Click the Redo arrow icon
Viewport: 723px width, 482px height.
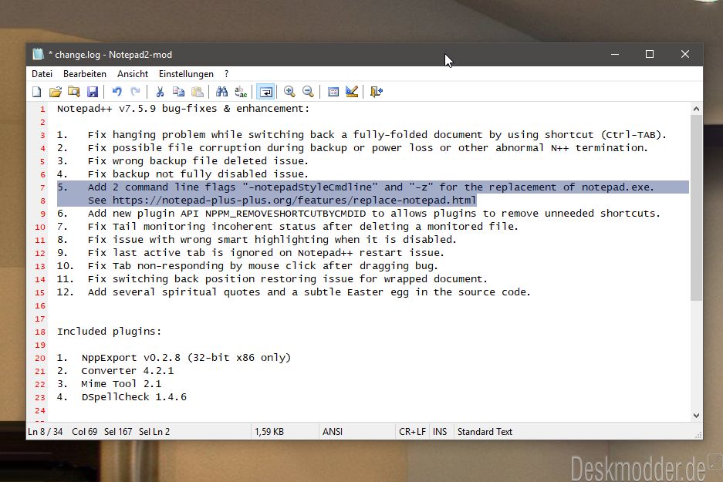coord(135,92)
